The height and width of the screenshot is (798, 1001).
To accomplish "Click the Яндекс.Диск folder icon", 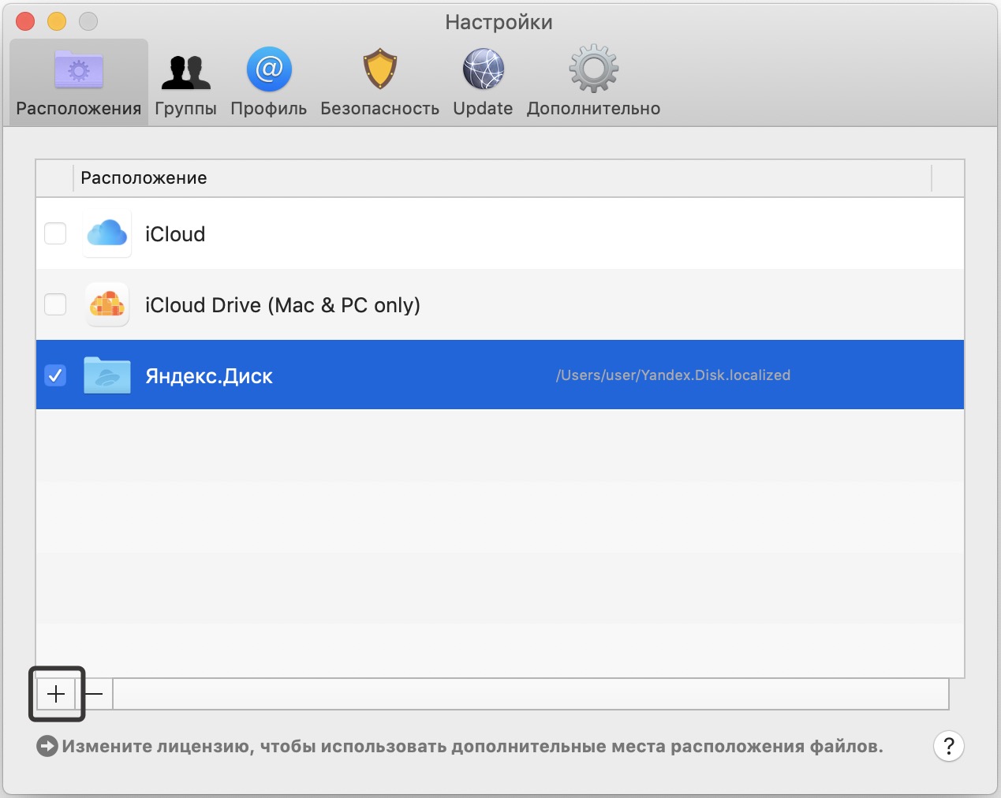I will [107, 375].
